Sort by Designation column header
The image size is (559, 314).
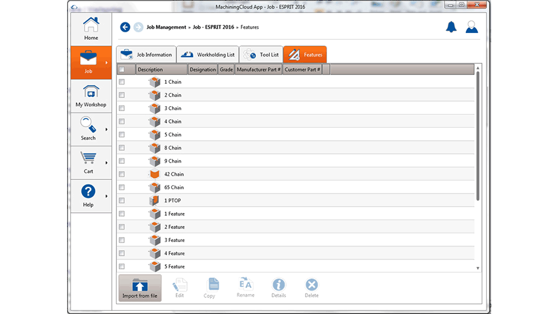202,70
